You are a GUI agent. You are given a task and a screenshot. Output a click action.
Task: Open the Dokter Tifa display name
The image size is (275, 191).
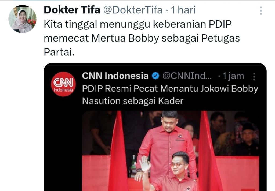(72, 10)
